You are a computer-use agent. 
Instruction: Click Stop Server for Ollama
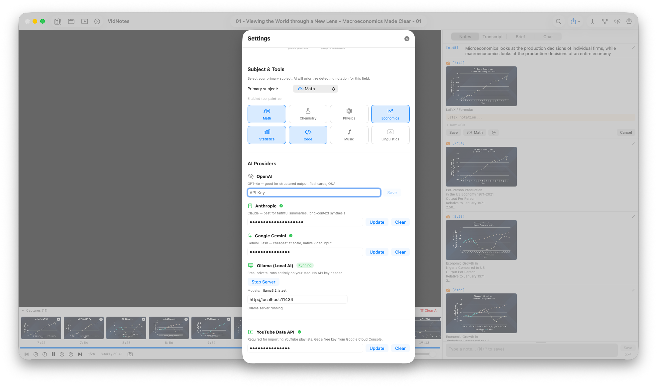point(263,282)
